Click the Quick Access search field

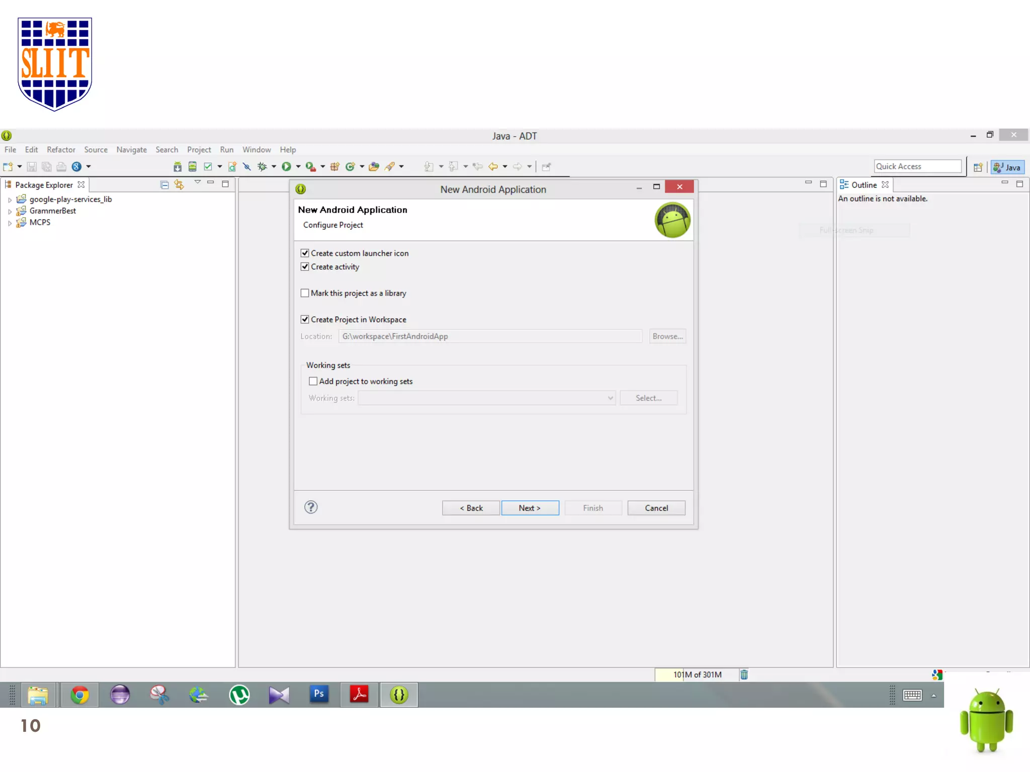coord(917,166)
